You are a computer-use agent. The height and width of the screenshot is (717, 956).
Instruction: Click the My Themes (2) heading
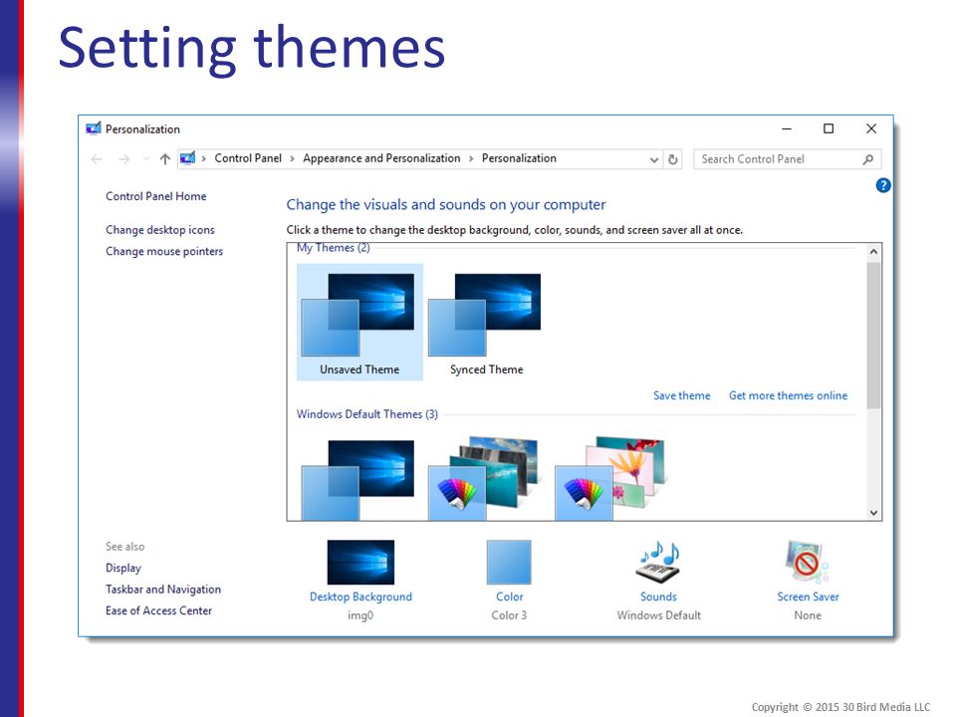pyautogui.click(x=333, y=248)
